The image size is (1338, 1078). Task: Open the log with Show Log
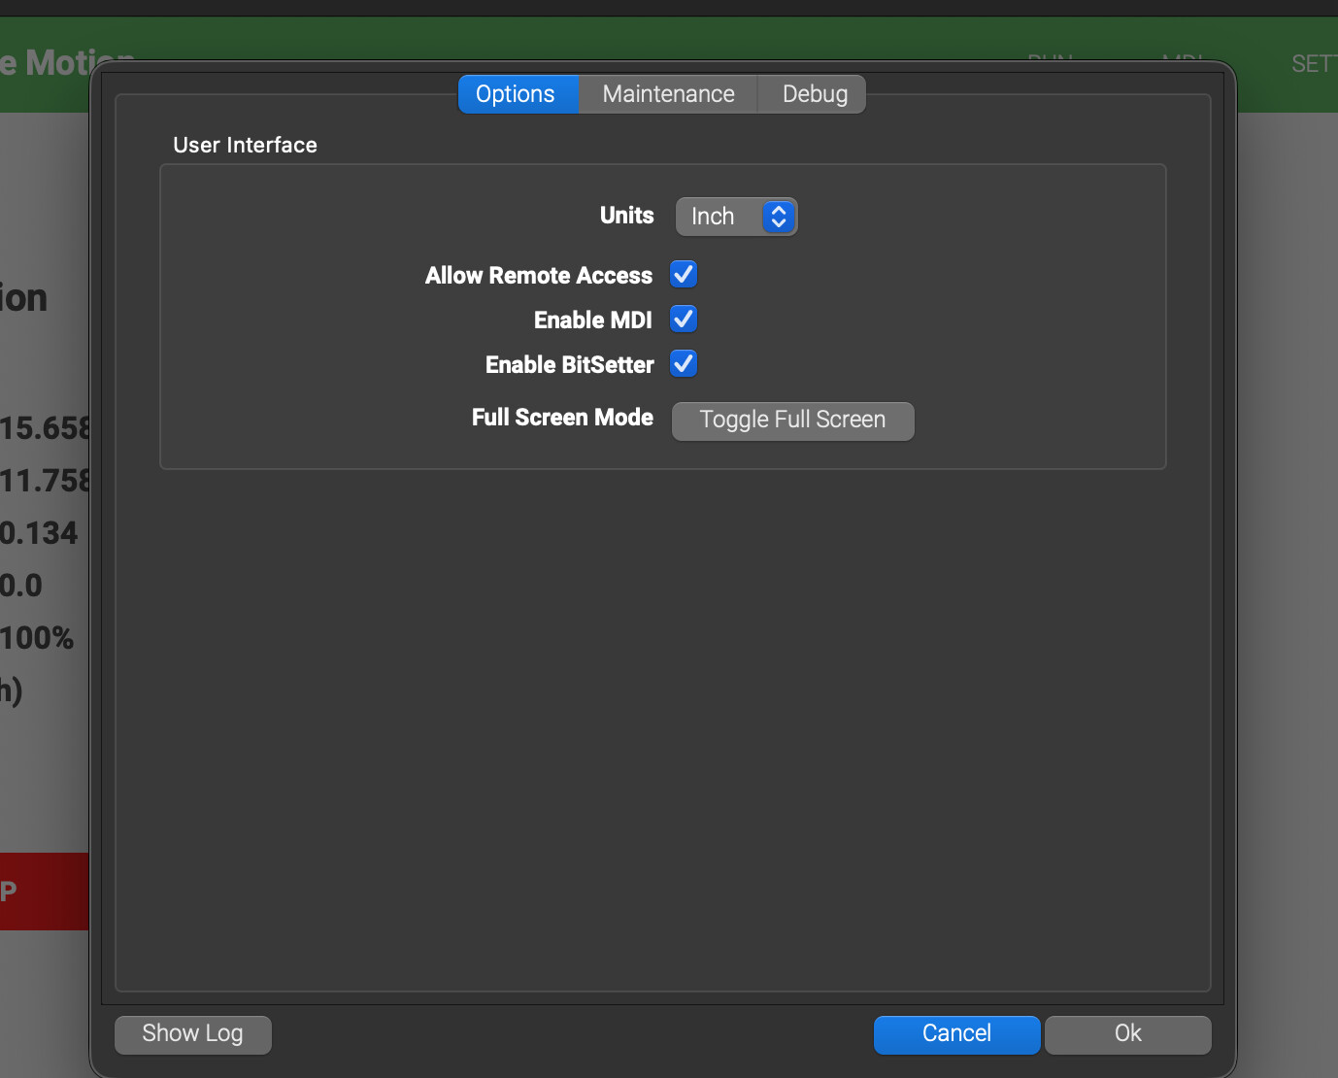coord(192,1034)
